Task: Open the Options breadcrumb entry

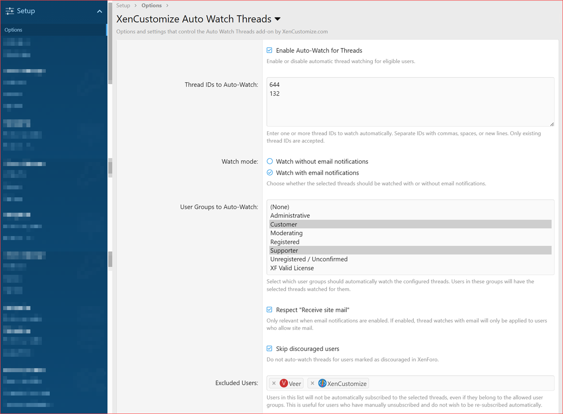Action: pos(151,5)
